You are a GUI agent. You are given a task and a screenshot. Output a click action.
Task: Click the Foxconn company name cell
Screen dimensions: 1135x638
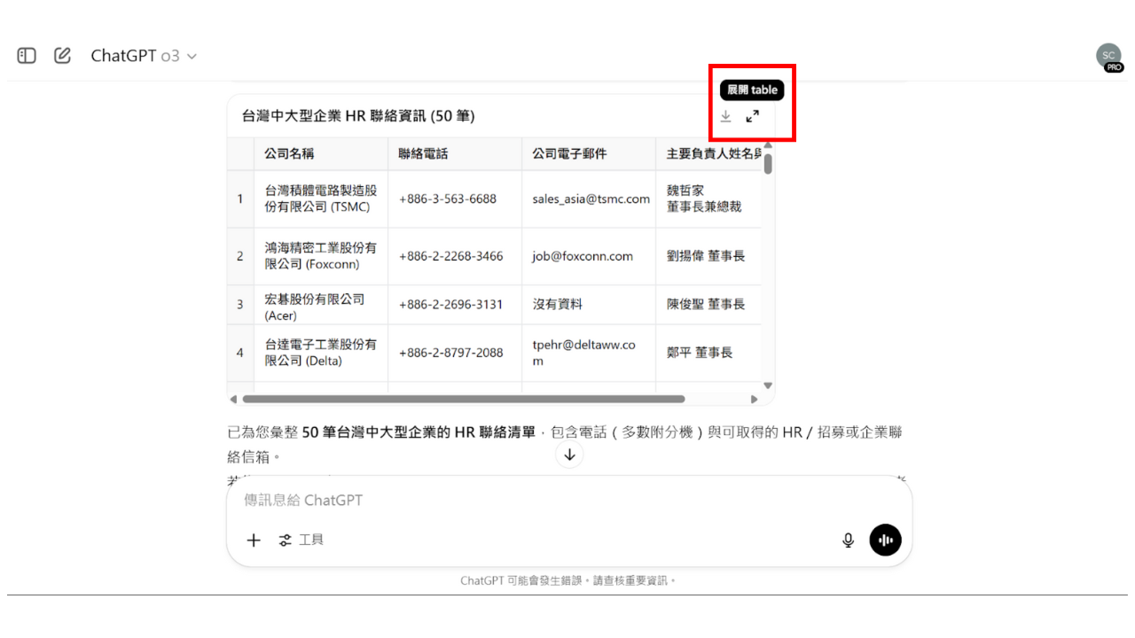tap(321, 256)
